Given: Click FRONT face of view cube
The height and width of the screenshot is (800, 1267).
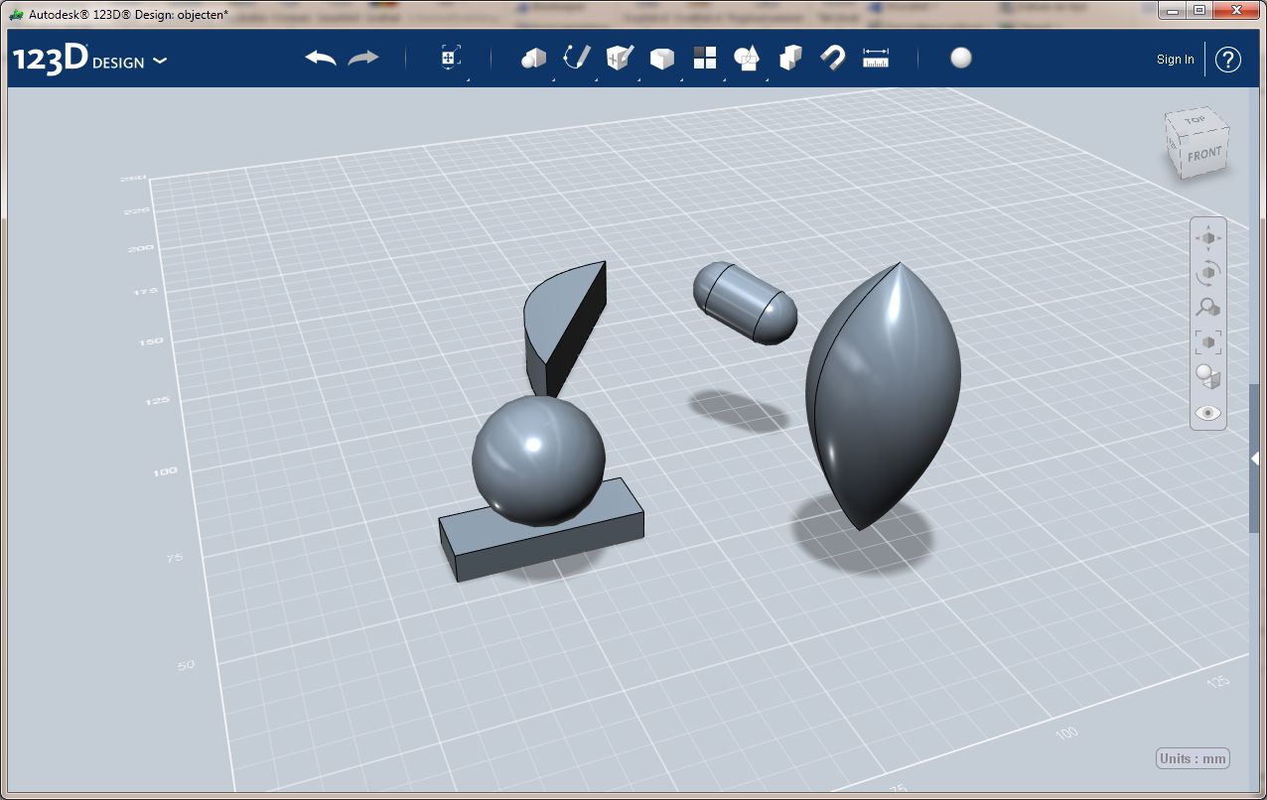Looking at the screenshot, I should [1204, 155].
